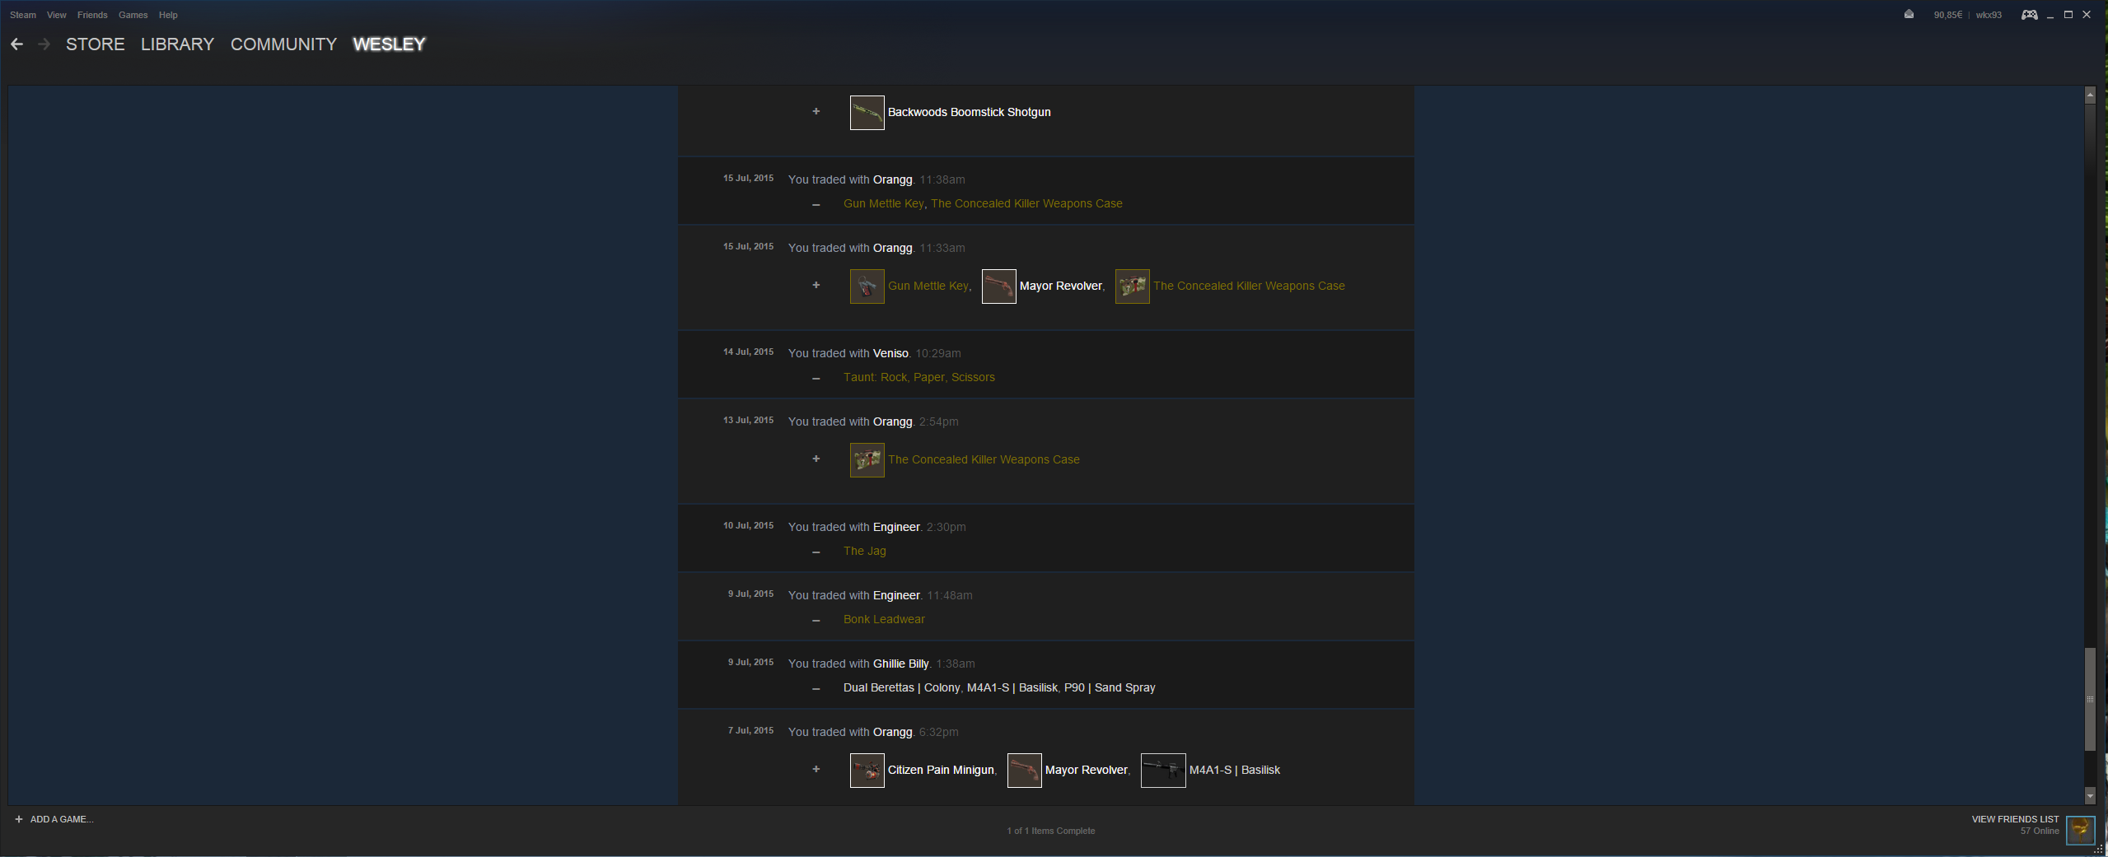Viewport: 2108px width, 857px height.
Task: Open Veniso's profile link
Action: click(x=890, y=353)
